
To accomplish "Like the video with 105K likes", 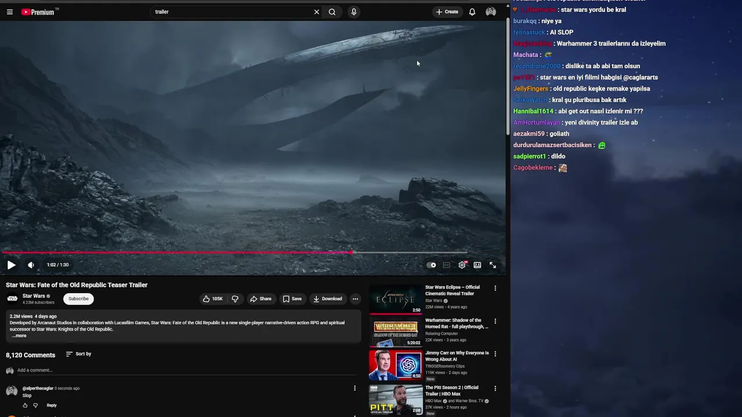I will 212,299.
